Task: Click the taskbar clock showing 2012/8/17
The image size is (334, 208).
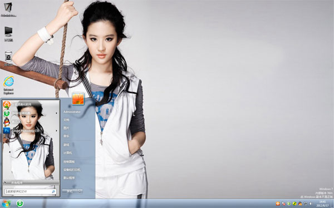Action: tap(322, 204)
